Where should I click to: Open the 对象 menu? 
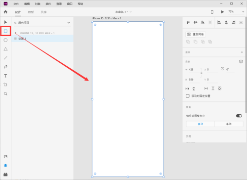38,3
